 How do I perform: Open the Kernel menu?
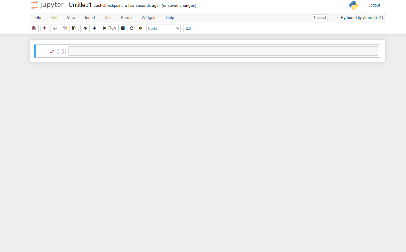[x=126, y=17]
